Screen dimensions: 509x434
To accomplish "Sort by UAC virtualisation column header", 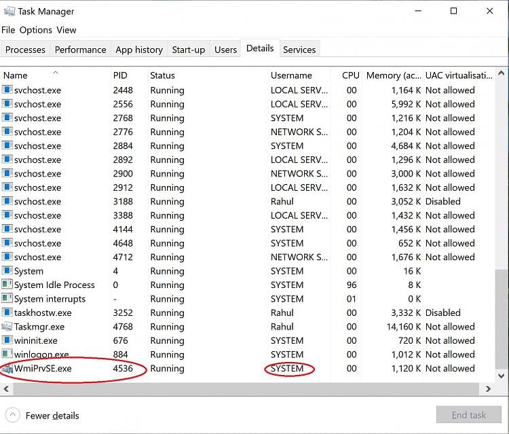I will point(459,75).
